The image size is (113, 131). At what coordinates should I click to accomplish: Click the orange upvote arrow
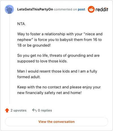(7, 110)
